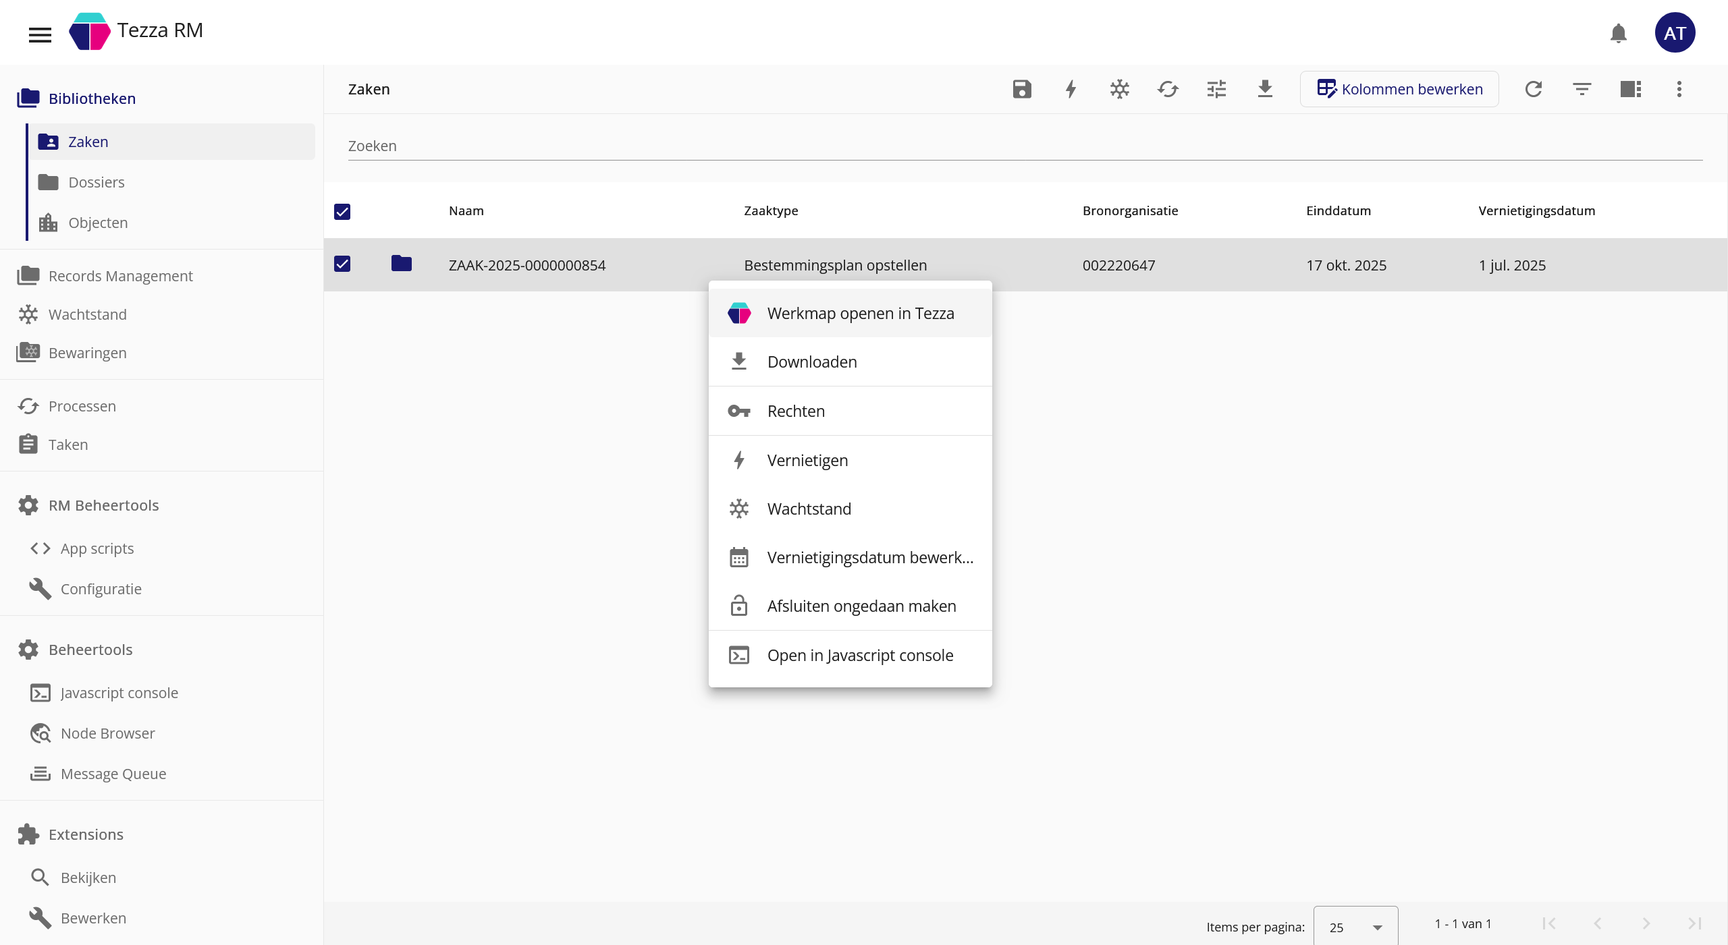Screen dimensions: 1728x945
Task: Open the notifications bell
Action: [x=1618, y=33]
